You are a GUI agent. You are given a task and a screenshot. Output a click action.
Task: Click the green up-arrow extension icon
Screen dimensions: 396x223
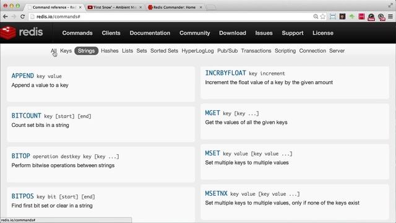pyautogui.click(x=352, y=17)
